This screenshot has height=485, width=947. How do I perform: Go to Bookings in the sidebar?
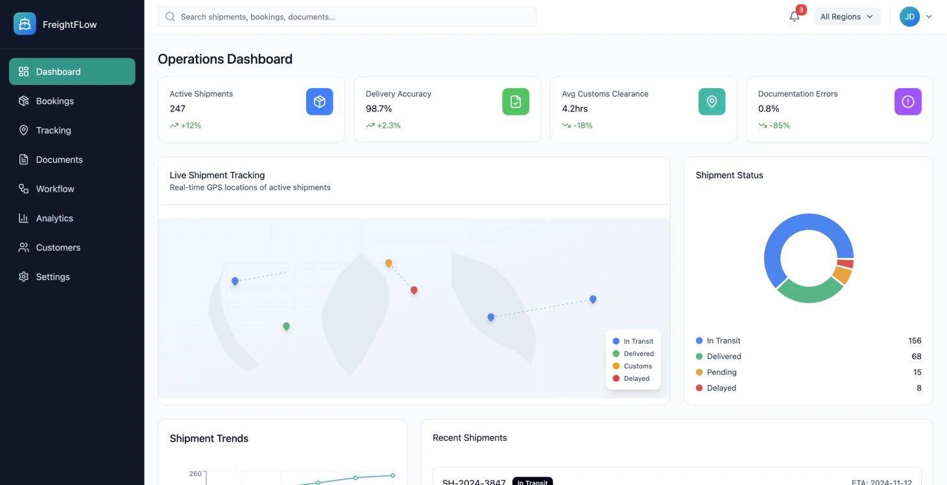[54, 101]
